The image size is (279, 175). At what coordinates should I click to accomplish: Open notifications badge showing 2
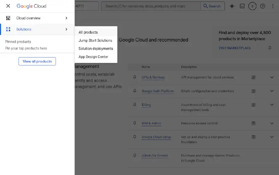[x=252, y=6]
